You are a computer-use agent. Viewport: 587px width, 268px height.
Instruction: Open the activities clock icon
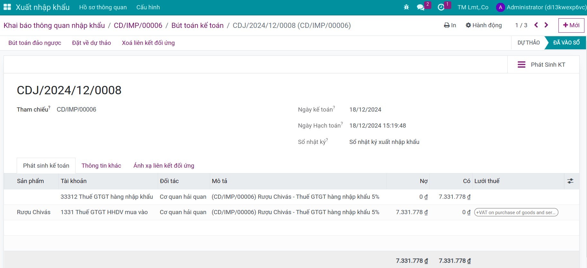pyautogui.click(x=441, y=7)
